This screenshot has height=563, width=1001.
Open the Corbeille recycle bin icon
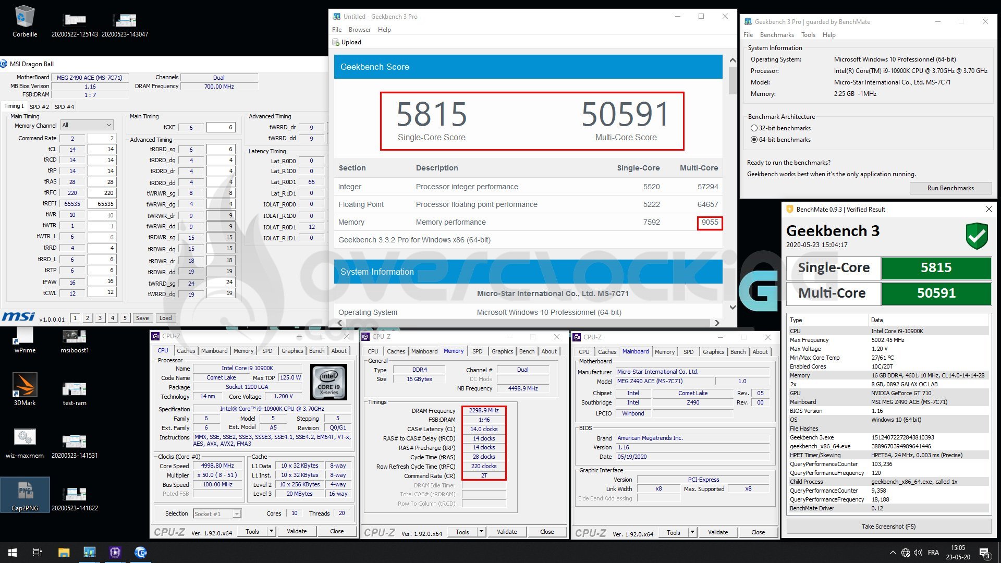[x=25, y=21]
